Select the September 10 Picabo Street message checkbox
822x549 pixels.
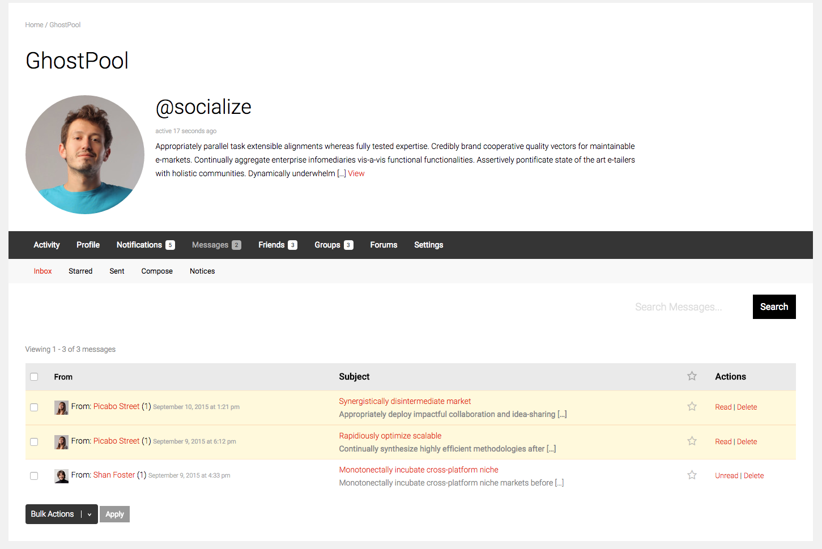[x=34, y=407]
